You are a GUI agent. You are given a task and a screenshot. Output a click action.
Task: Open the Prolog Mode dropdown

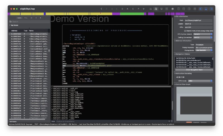click(x=204, y=50)
